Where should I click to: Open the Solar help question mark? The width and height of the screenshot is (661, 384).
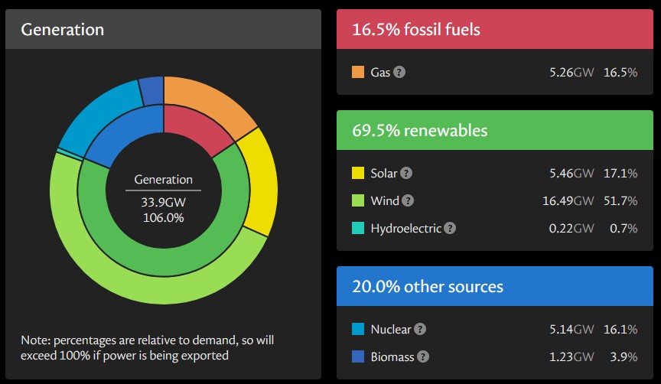click(x=406, y=173)
